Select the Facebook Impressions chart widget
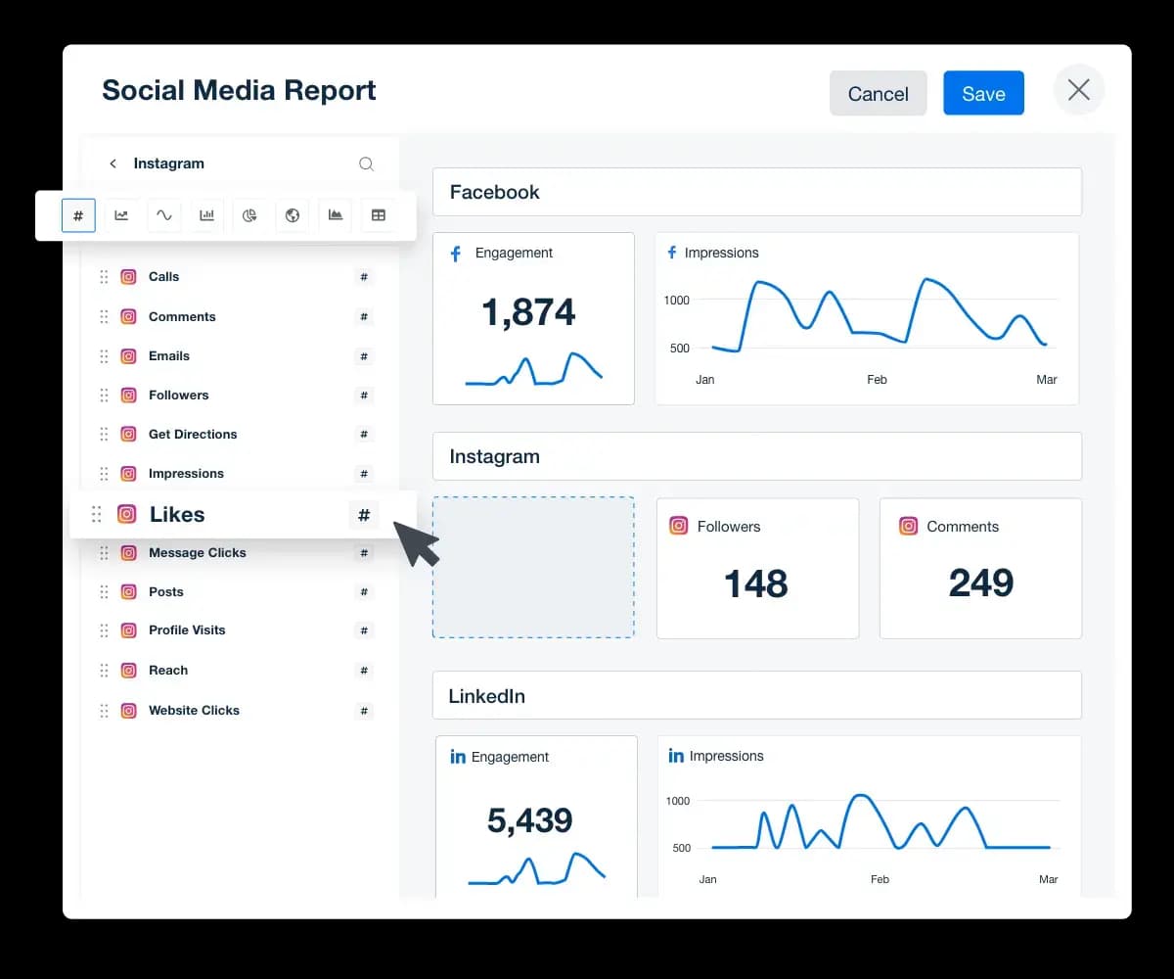 tap(867, 318)
